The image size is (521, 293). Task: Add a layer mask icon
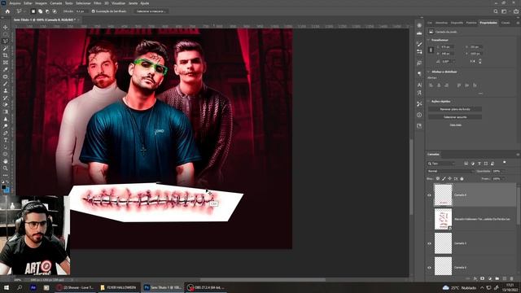pos(483,278)
